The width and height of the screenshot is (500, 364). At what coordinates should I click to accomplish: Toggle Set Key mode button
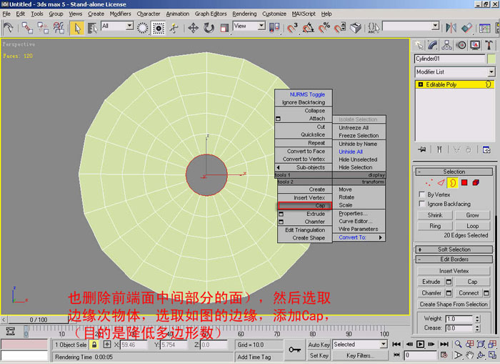coord(319,355)
